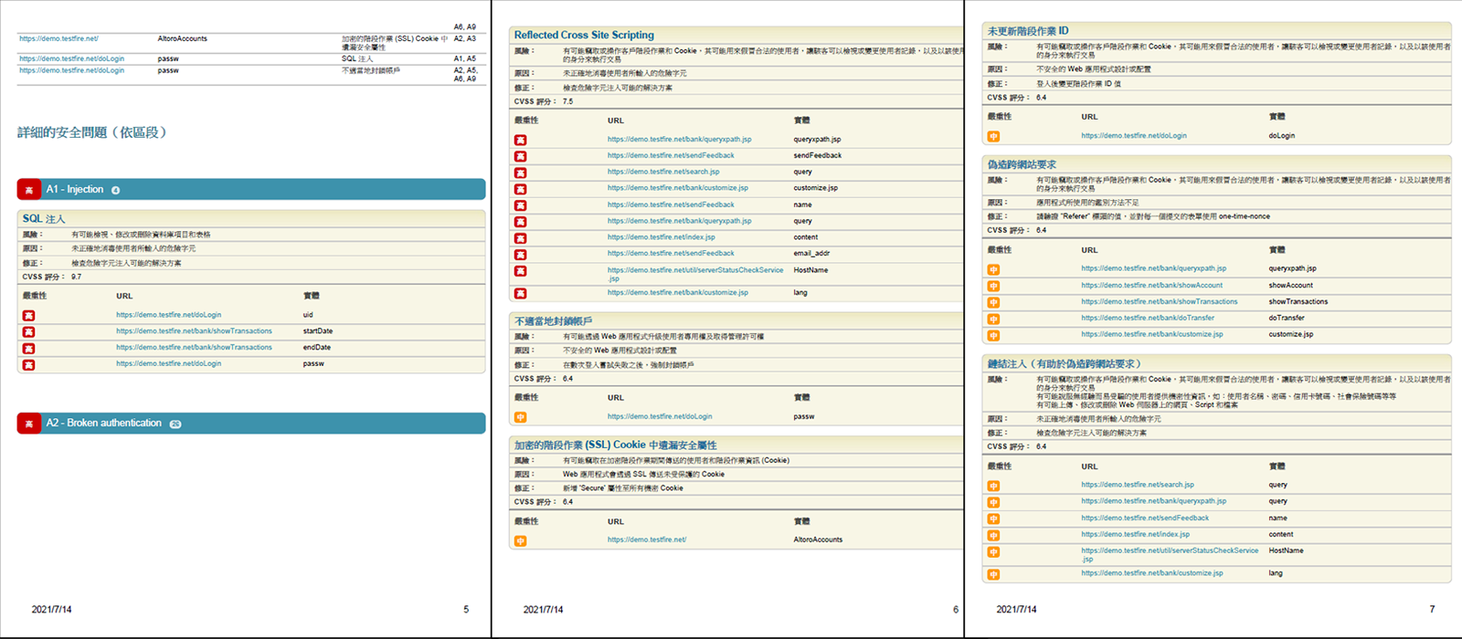This screenshot has width=1462, height=639.
Task: Select the medium-severity icon in the showAccount row
Action: 993,287
